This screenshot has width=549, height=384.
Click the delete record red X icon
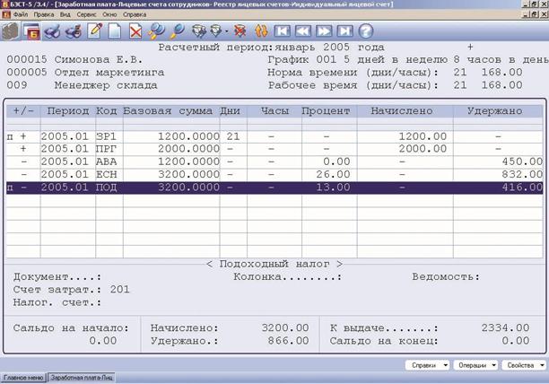coord(135,31)
